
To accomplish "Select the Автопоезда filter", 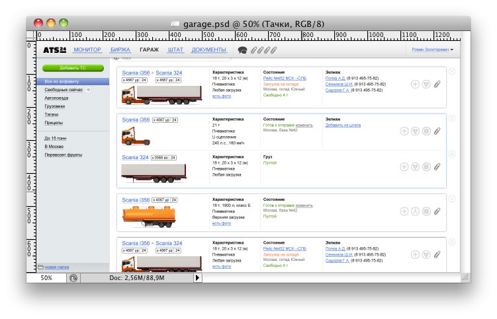I will click(x=56, y=98).
